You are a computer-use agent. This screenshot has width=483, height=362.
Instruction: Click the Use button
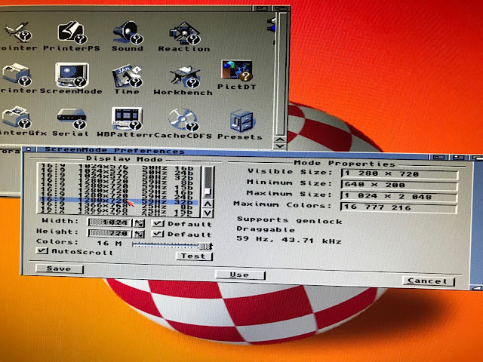point(240,275)
